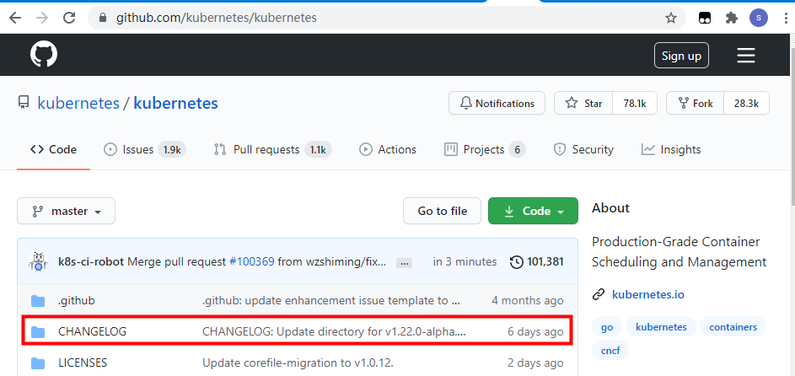This screenshot has width=795, height=376.
Task: Open the .github folder
Action: coord(77,301)
